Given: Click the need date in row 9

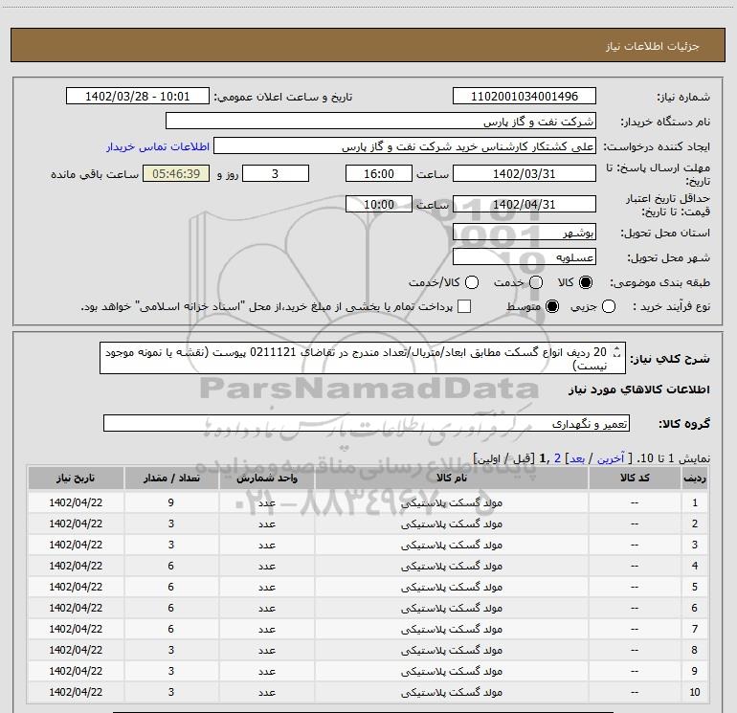Looking at the screenshot, I should (76, 671).
